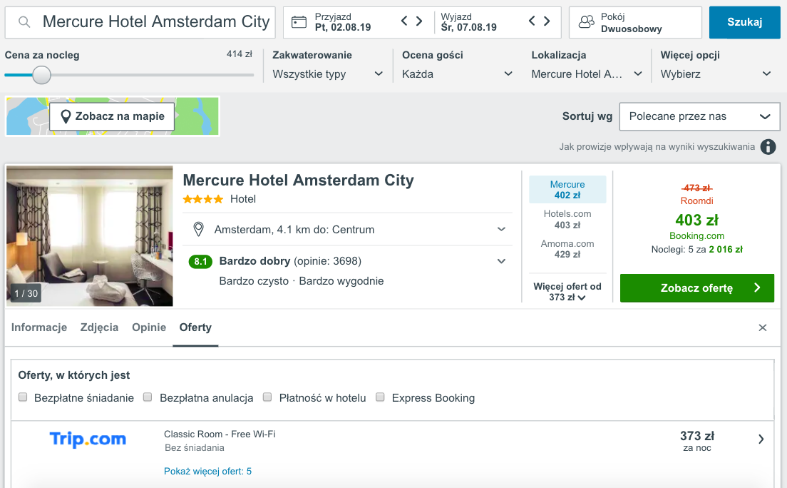Check the Bezpłatne śniadanie checkbox

pos(23,397)
